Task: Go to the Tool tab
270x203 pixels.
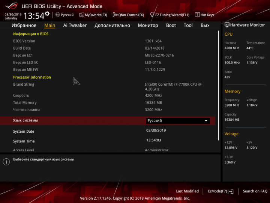Action: click(188, 26)
